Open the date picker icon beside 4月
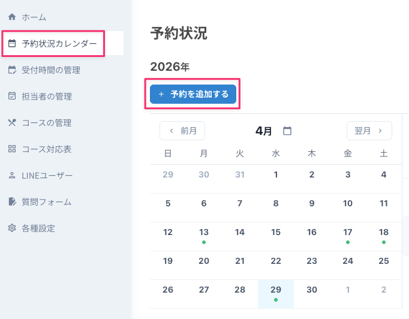Viewport: 409px width, 319px height. (287, 131)
